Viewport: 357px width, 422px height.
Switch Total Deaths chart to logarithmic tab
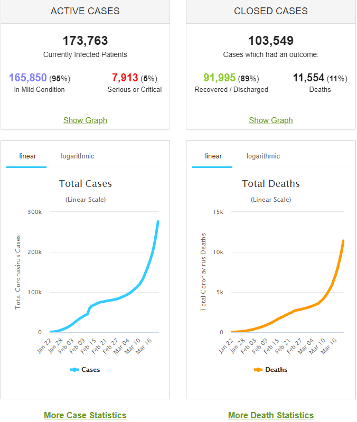(x=263, y=156)
